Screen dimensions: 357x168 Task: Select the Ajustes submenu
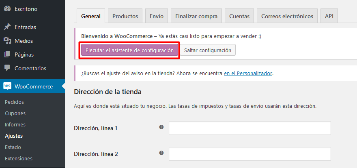point(14,136)
